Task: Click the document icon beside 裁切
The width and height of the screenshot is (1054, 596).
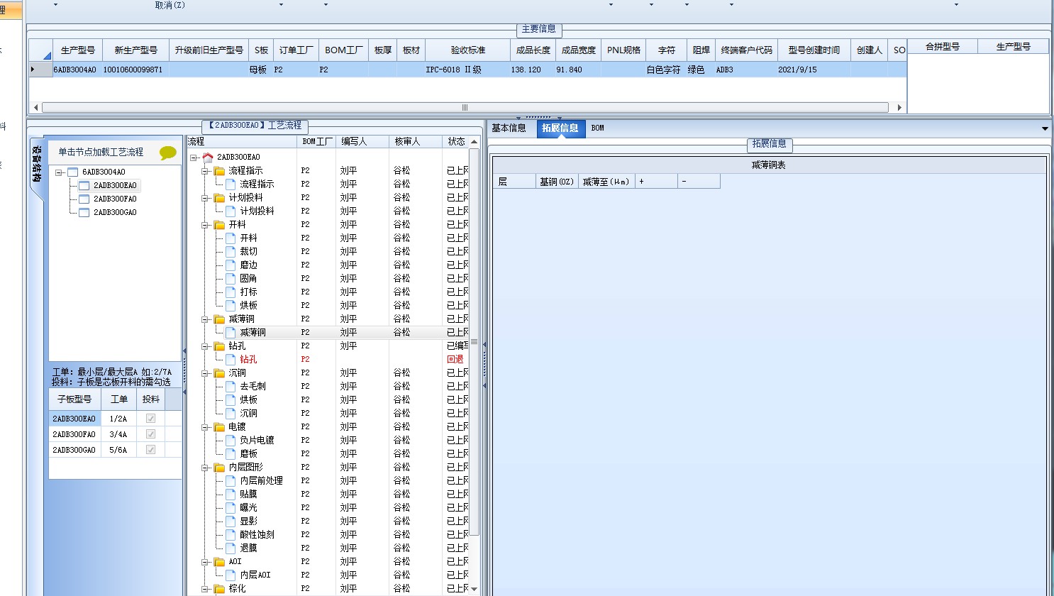Action: click(x=231, y=251)
